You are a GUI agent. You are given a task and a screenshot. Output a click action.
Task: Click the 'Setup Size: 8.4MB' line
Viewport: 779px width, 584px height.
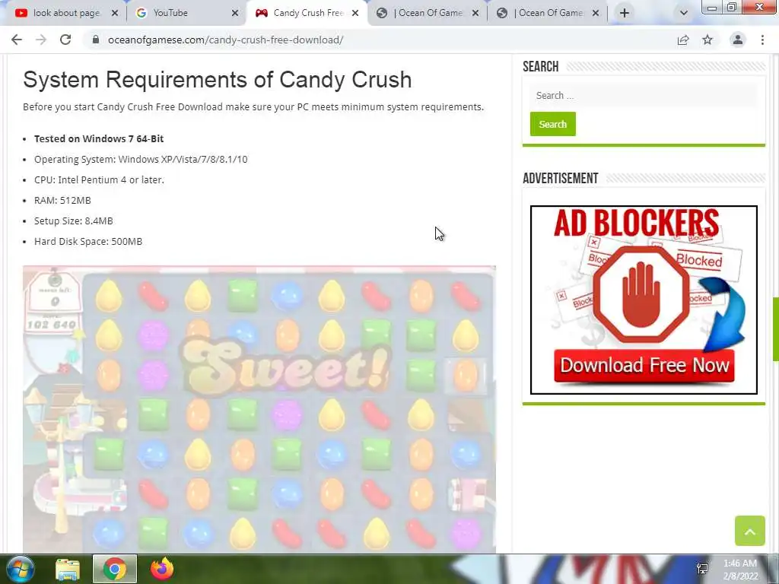tap(74, 221)
